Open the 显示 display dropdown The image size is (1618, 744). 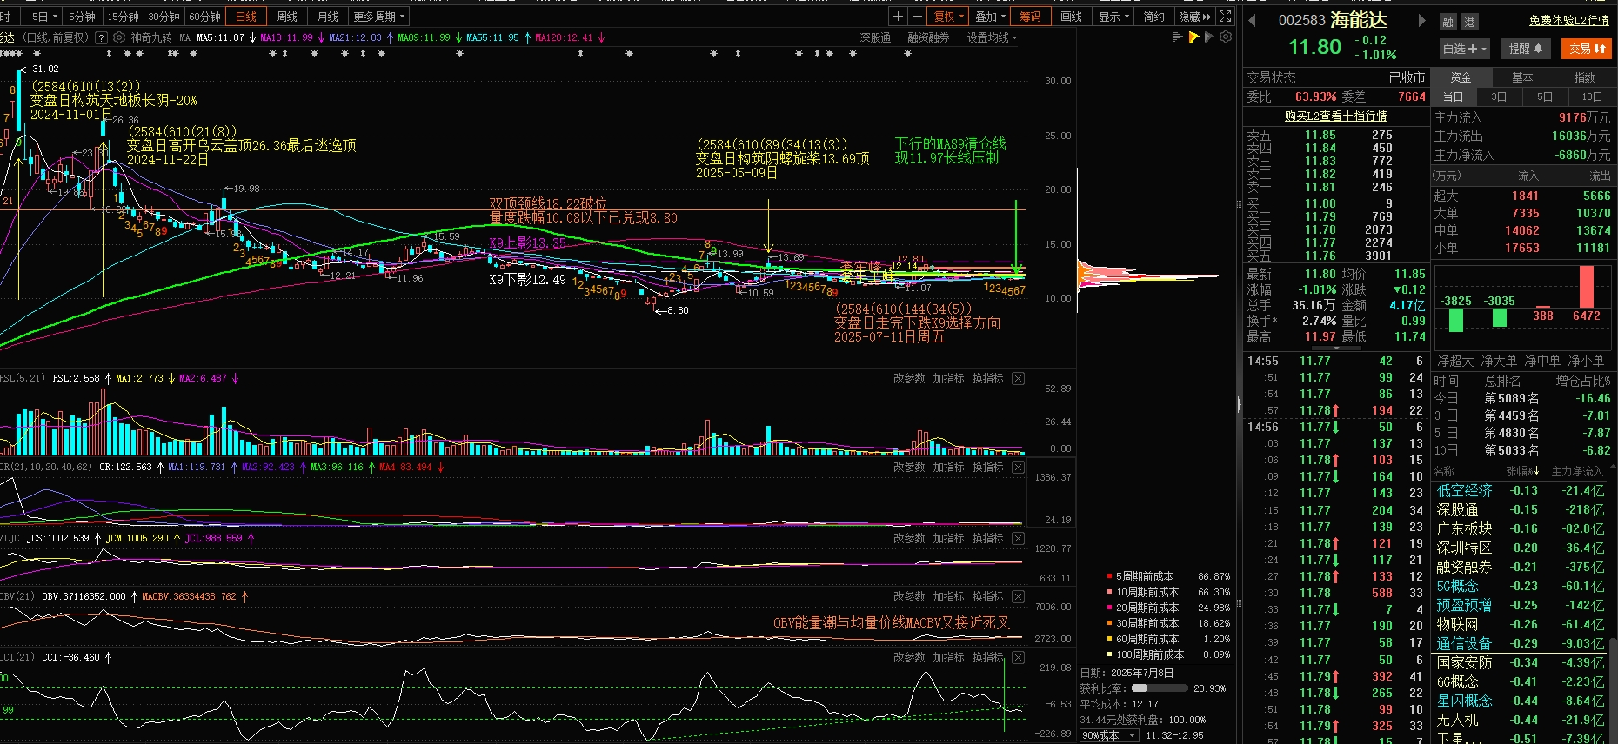click(x=1113, y=17)
